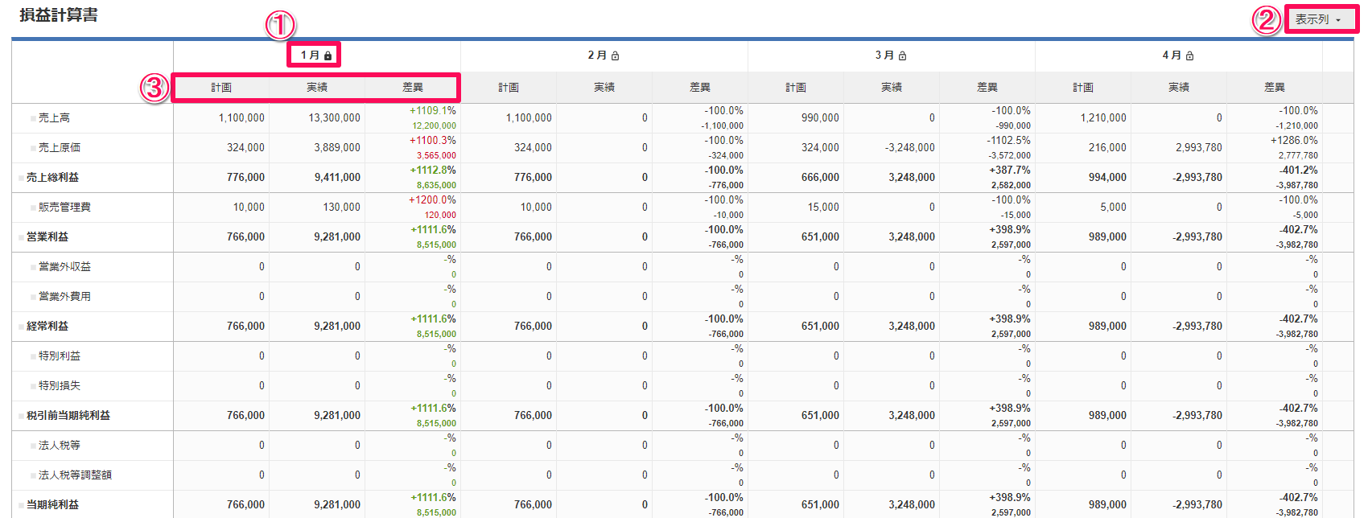Click the 実績 column header under 3月
1368x518 pixels.
[892, 88]
